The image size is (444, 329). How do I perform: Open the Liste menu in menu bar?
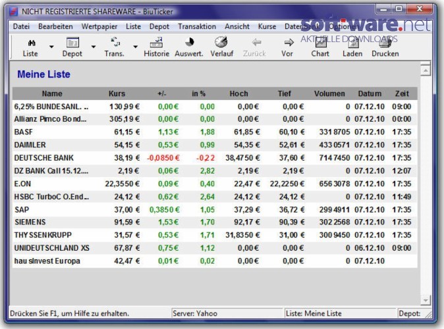point(133,26)
